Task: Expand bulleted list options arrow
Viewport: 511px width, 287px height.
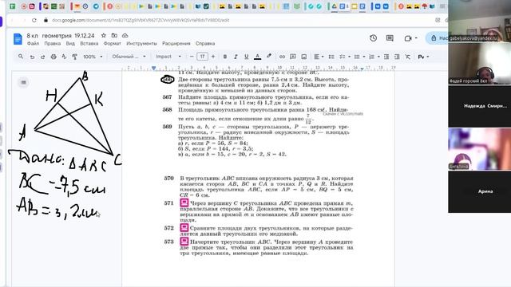Action: [x=364, y=57]
